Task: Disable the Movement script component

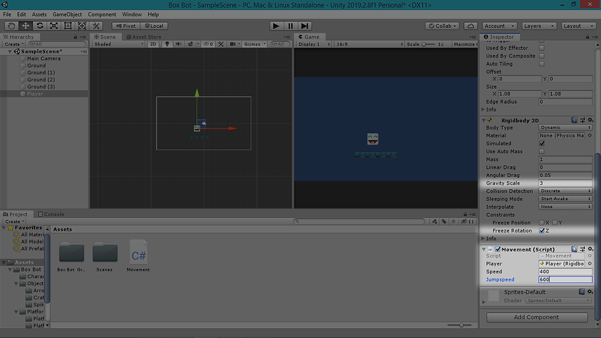Action: pyautogui.click(x=497, y=249)
